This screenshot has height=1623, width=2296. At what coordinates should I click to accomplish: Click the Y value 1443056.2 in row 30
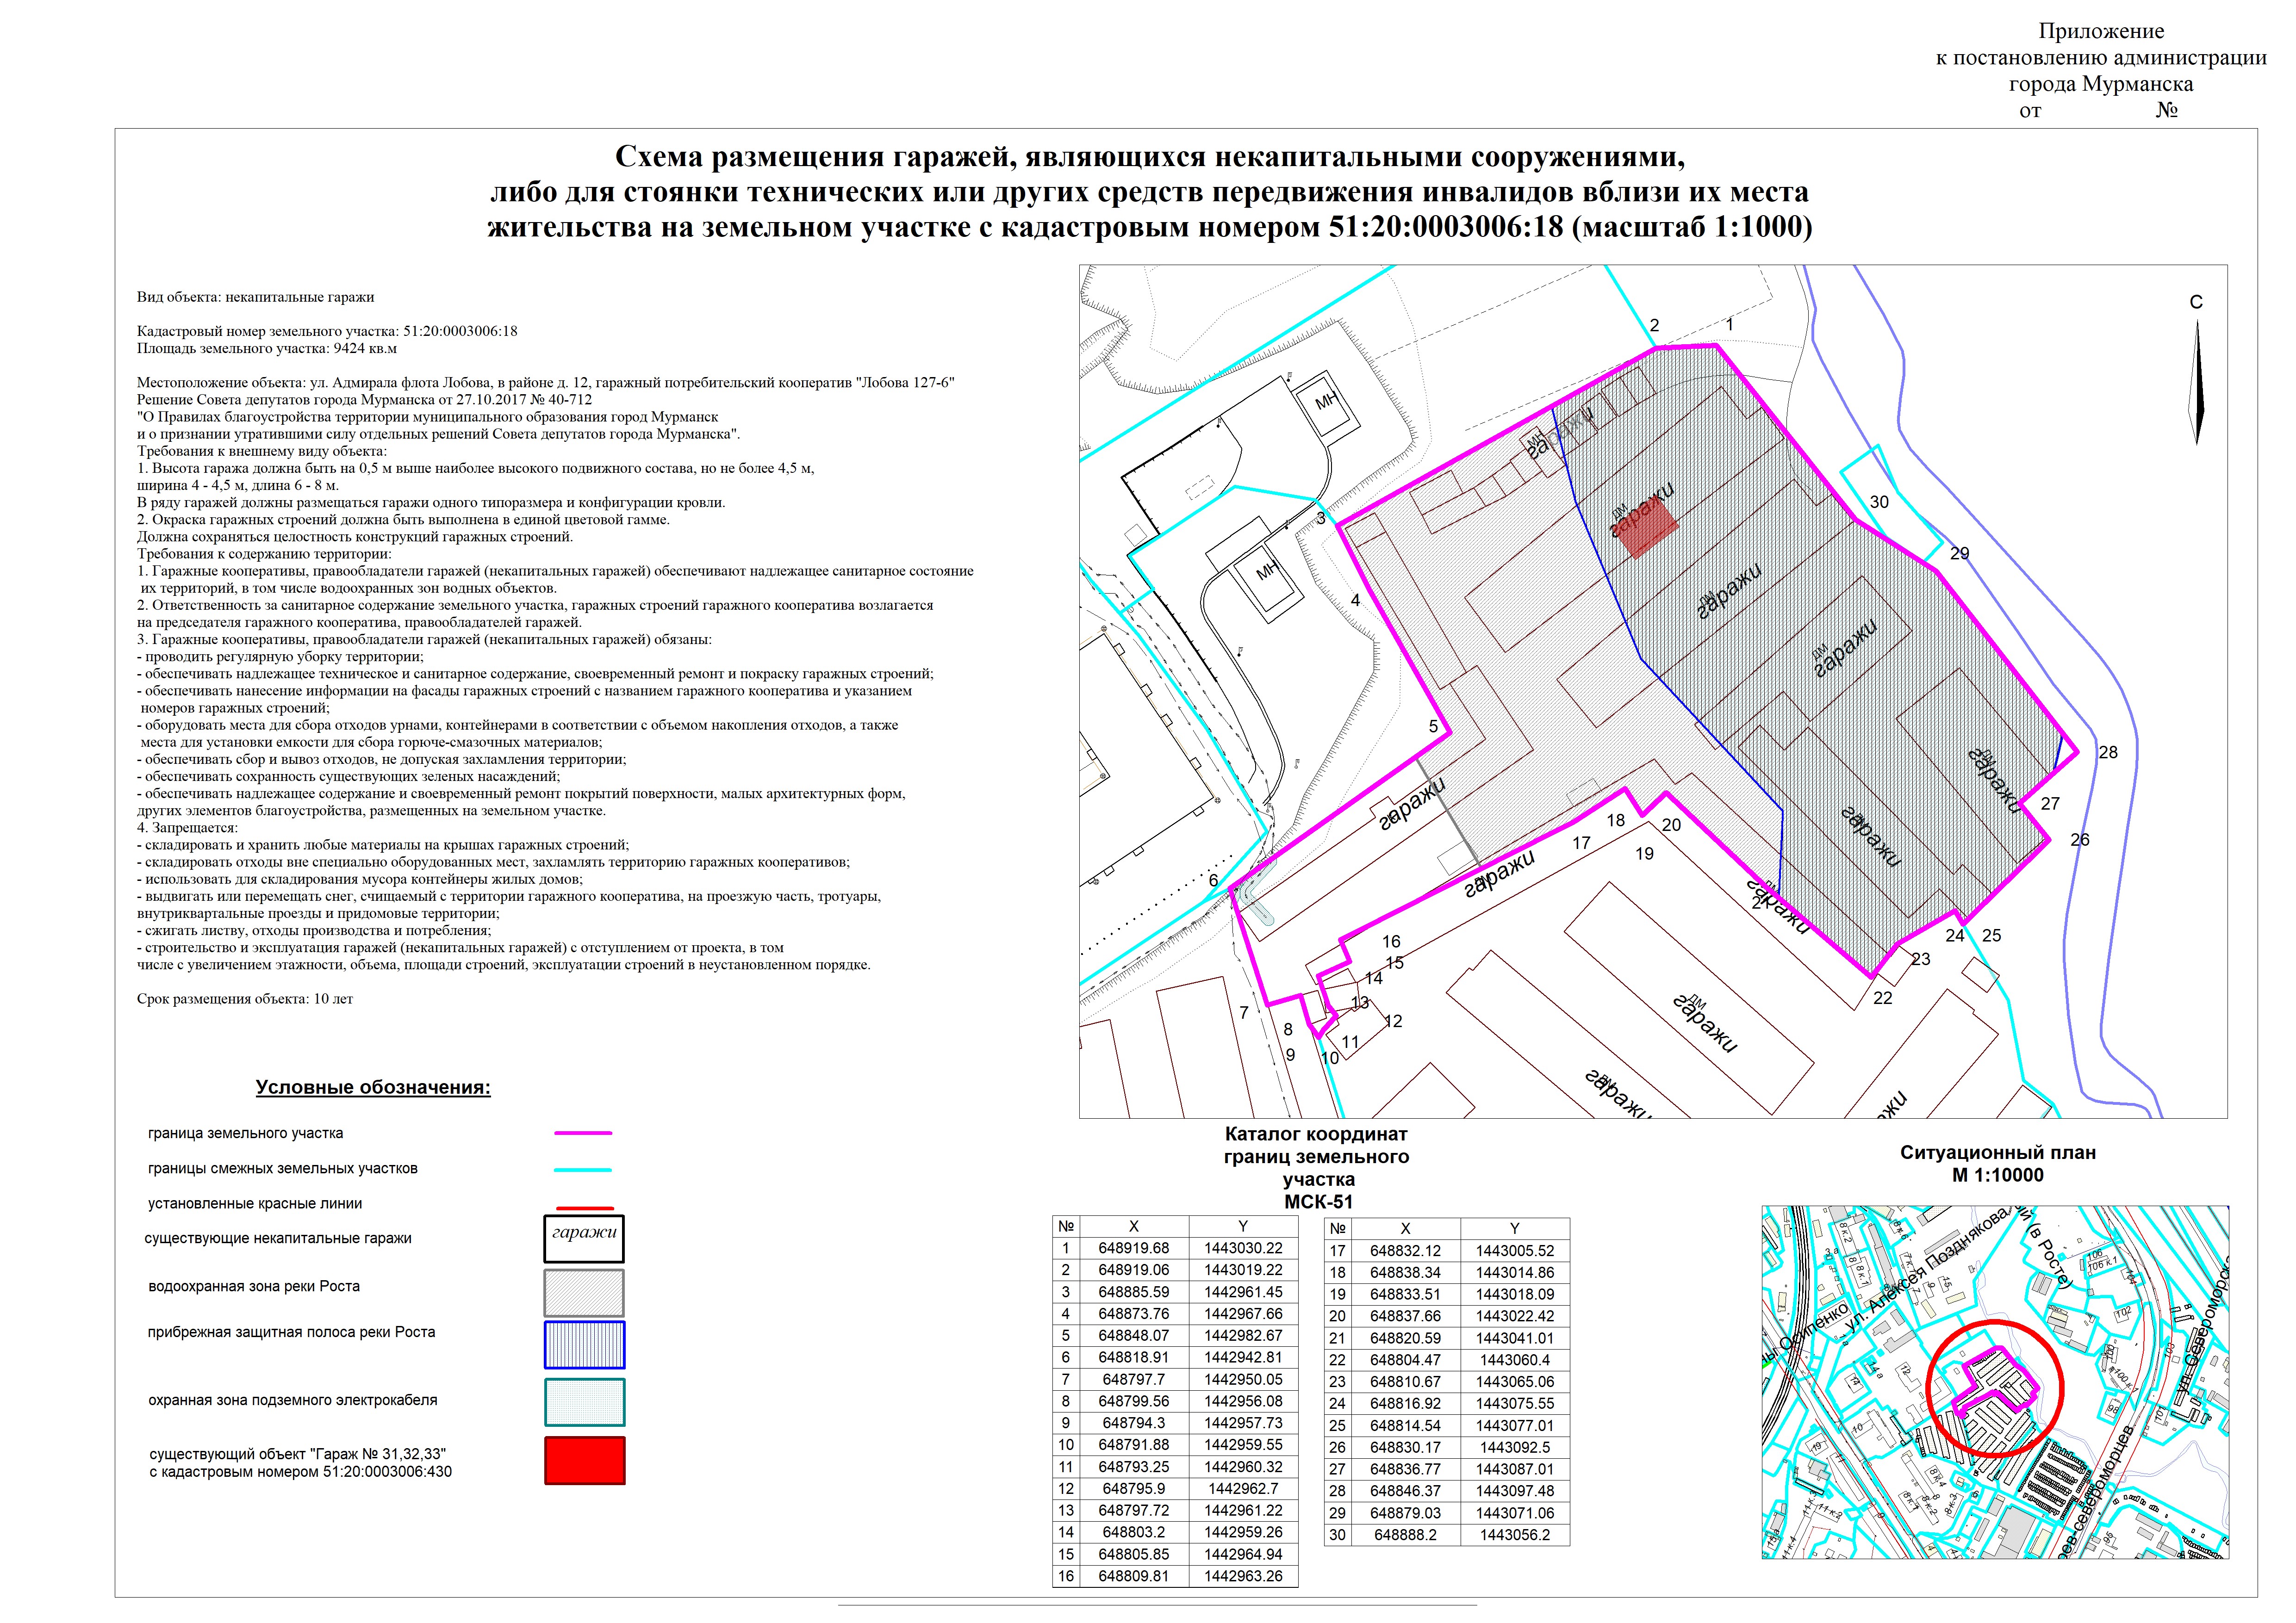[1514, 1534]
